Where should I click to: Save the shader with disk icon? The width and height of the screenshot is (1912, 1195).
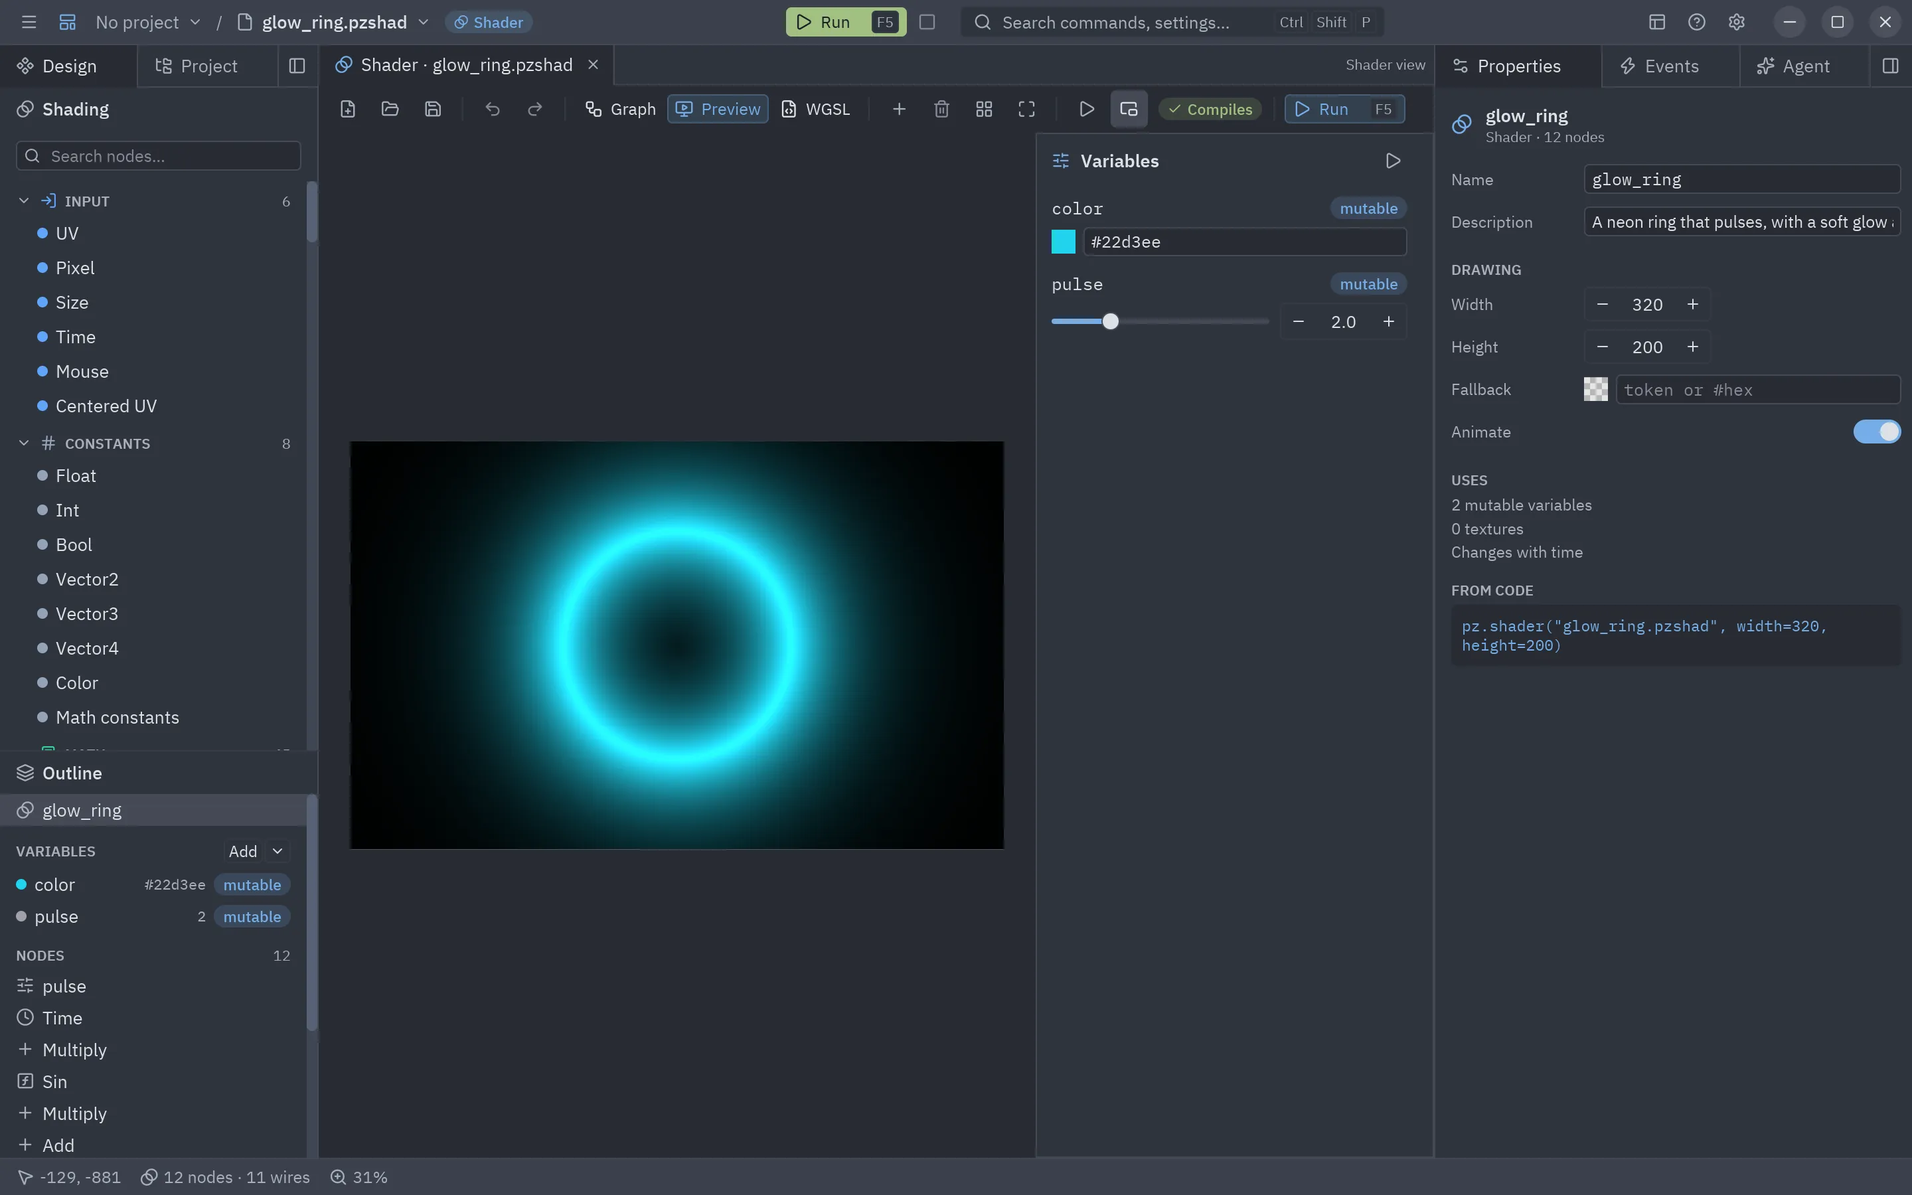[x=432, y=109]
